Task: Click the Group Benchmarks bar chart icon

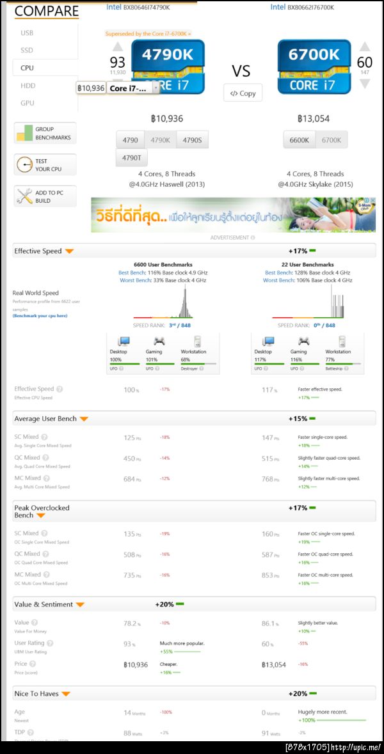Action: coord(24,133)
